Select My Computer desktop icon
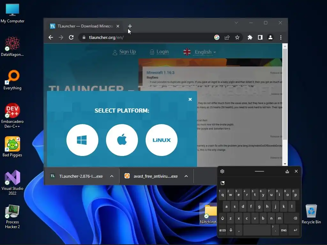 click(x=12, y=13)
